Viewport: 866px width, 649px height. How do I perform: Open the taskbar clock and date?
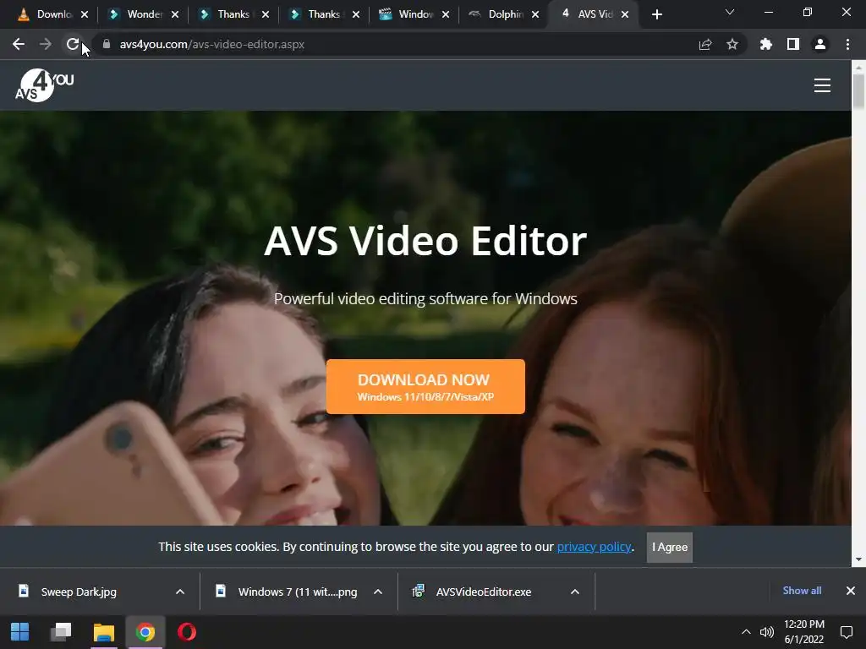(804, 632)
